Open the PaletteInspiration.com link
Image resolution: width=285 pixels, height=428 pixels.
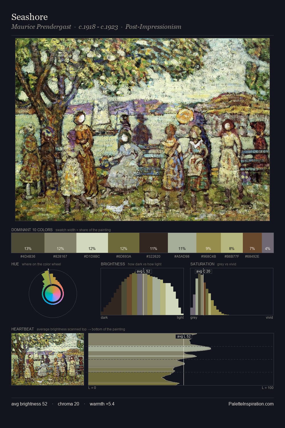pos(251,404)
